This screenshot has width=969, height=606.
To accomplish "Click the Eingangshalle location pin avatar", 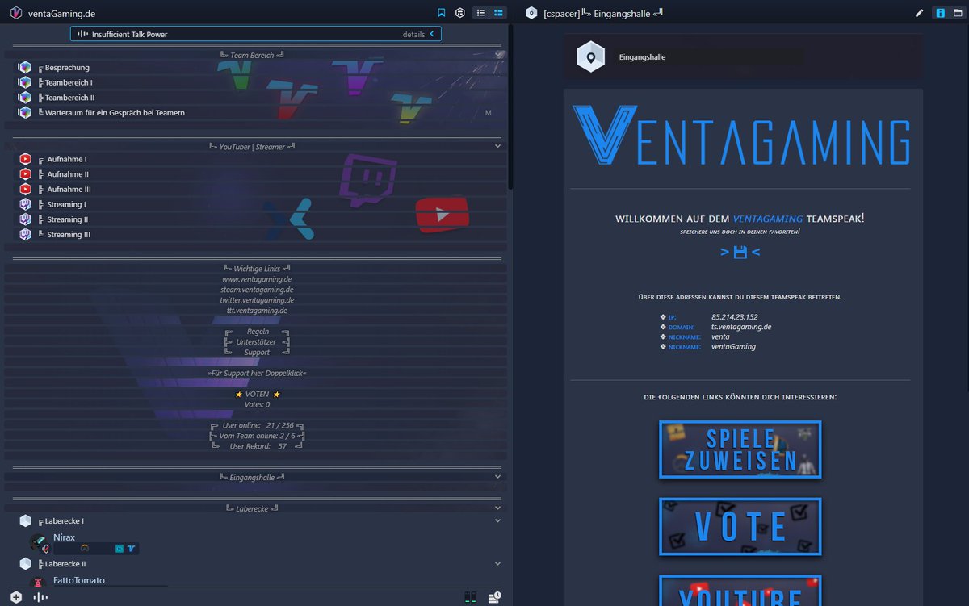I will [x=591, y=56].
